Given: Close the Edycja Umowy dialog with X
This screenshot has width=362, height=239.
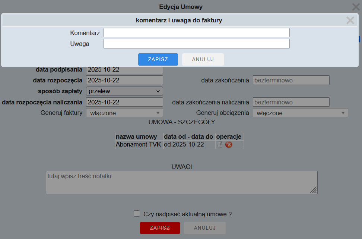Looking at the screenshot, I should click(x=356, y=7).
